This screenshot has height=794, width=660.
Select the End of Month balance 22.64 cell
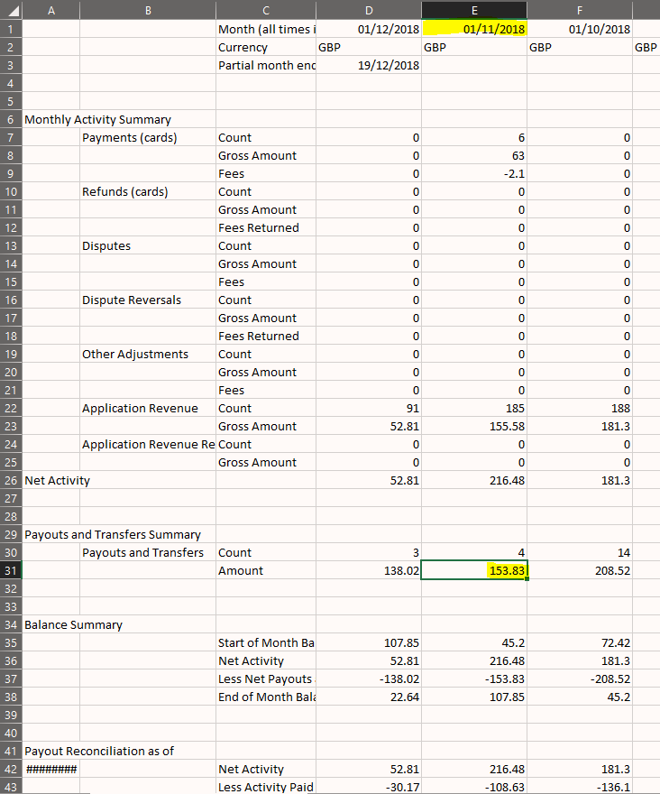tap(369, 697)
